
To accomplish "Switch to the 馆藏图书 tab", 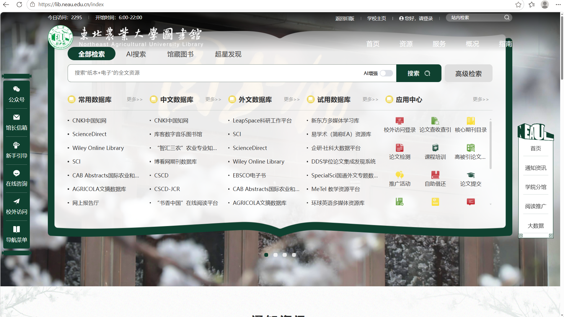I will [180, 54].
